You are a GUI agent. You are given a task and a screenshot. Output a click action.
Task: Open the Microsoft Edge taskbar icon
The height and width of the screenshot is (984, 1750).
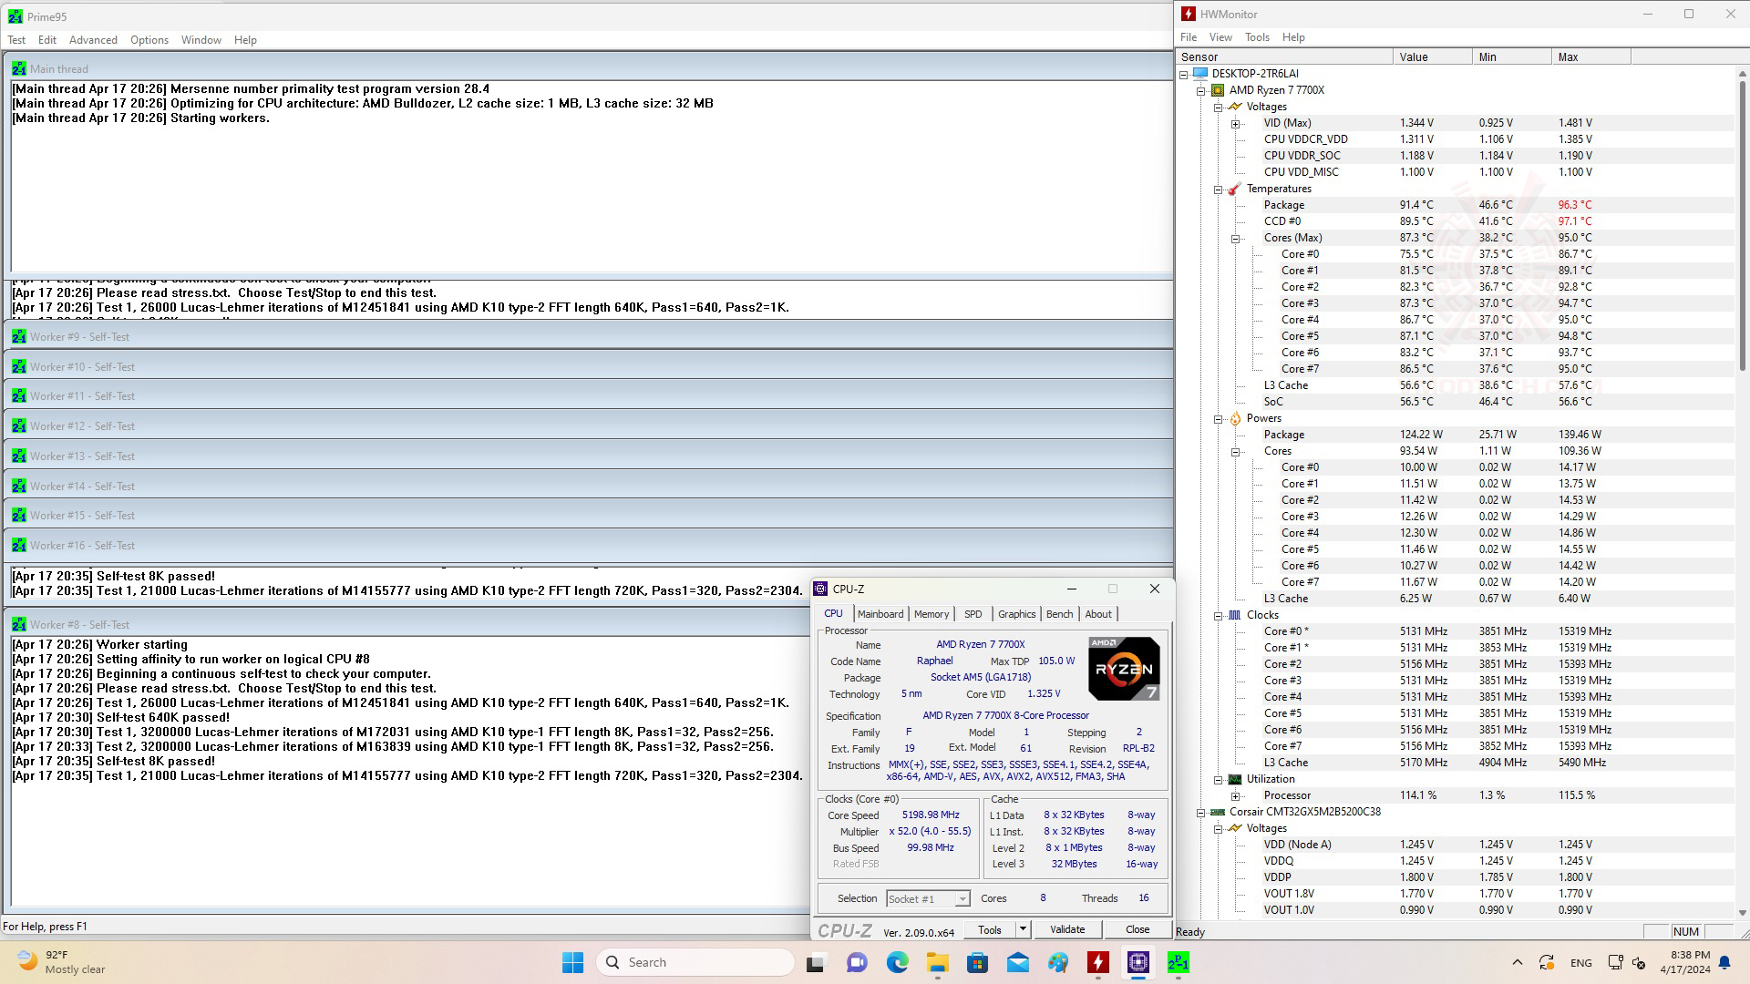point(897,962)
